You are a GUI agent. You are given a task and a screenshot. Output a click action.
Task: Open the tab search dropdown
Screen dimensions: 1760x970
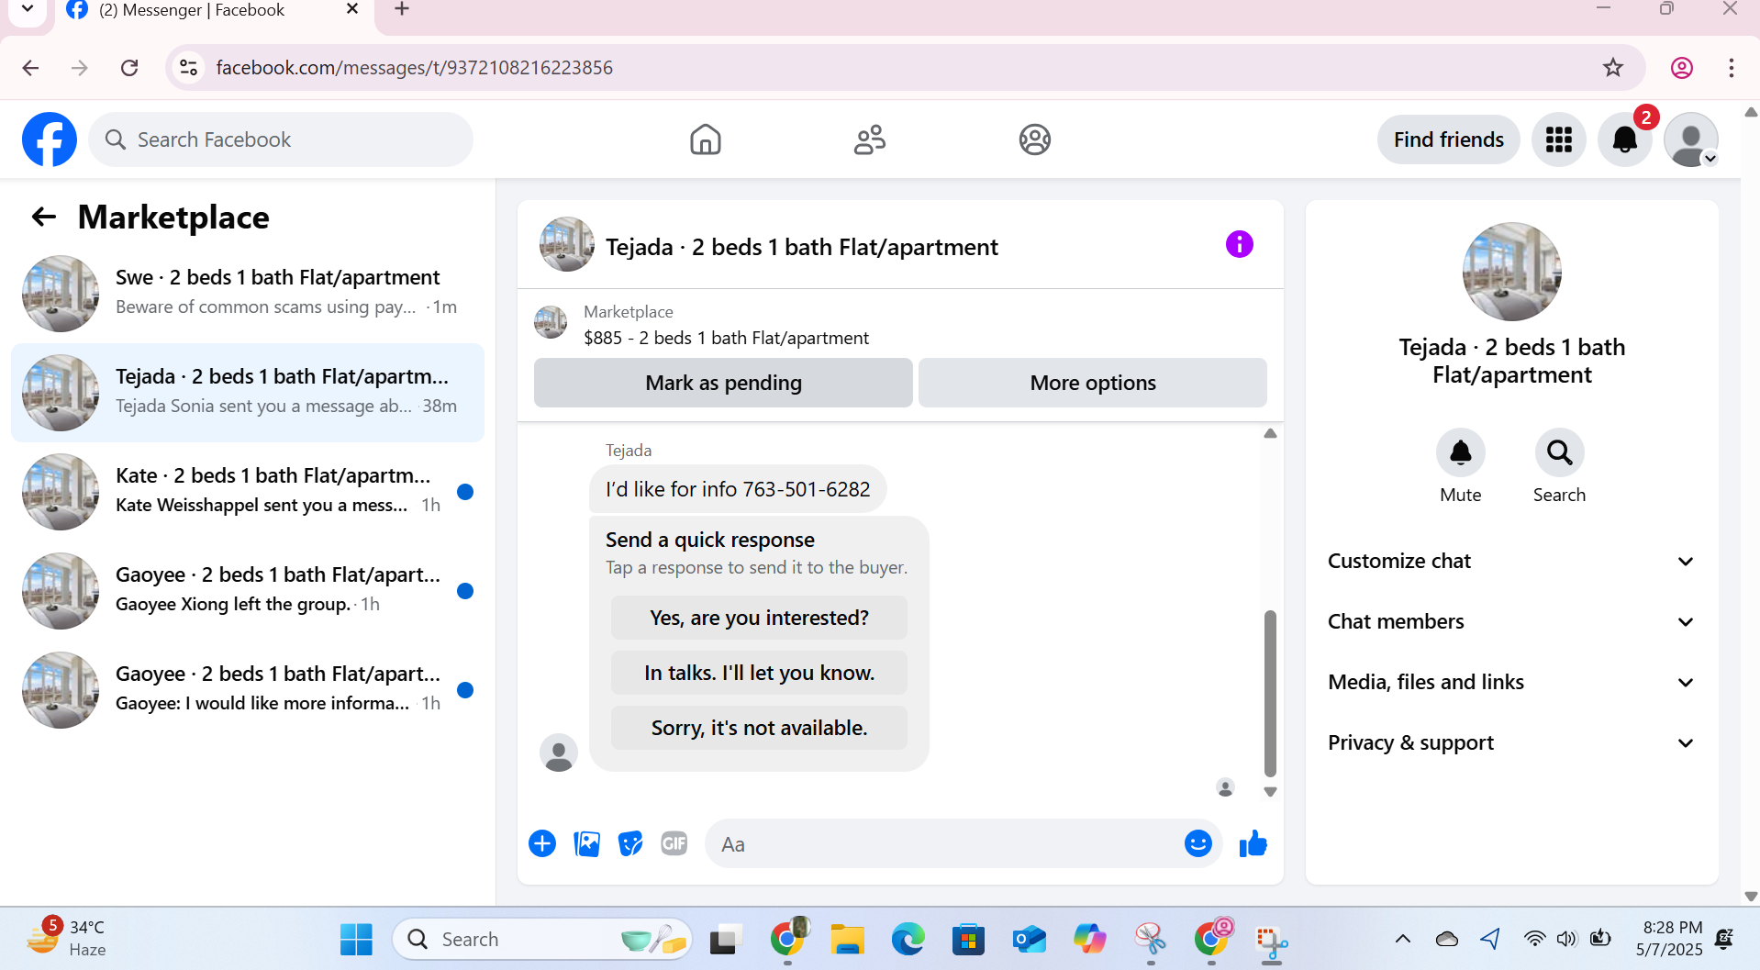27,9
